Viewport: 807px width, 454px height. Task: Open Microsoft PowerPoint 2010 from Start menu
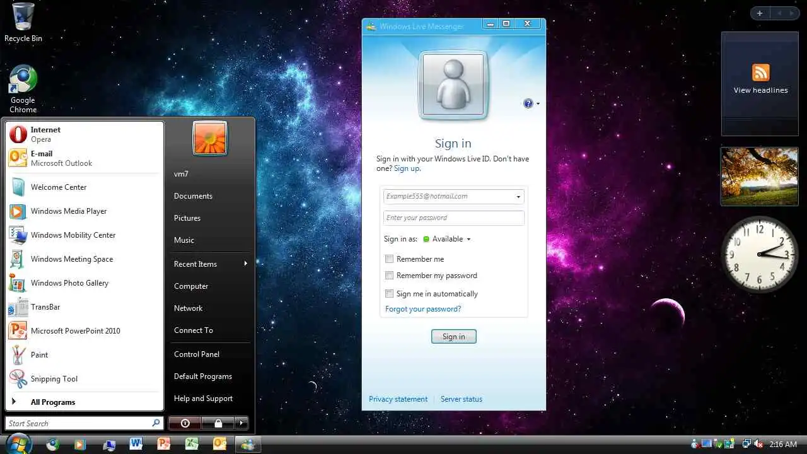(84, 331)
